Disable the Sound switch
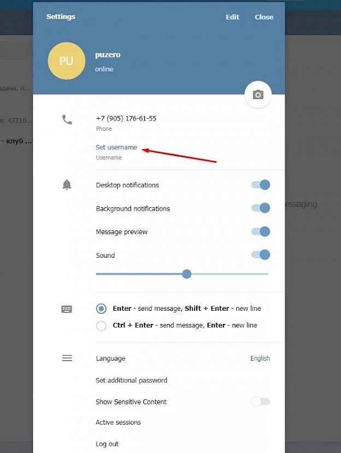Viewport: 341px width, 453px height. [261, 255]
